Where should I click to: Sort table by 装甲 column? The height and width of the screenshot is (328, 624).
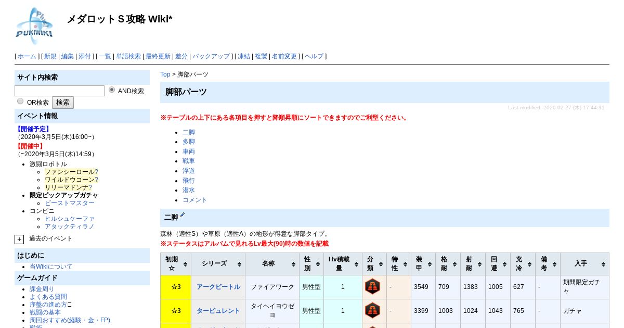(423, 264)
